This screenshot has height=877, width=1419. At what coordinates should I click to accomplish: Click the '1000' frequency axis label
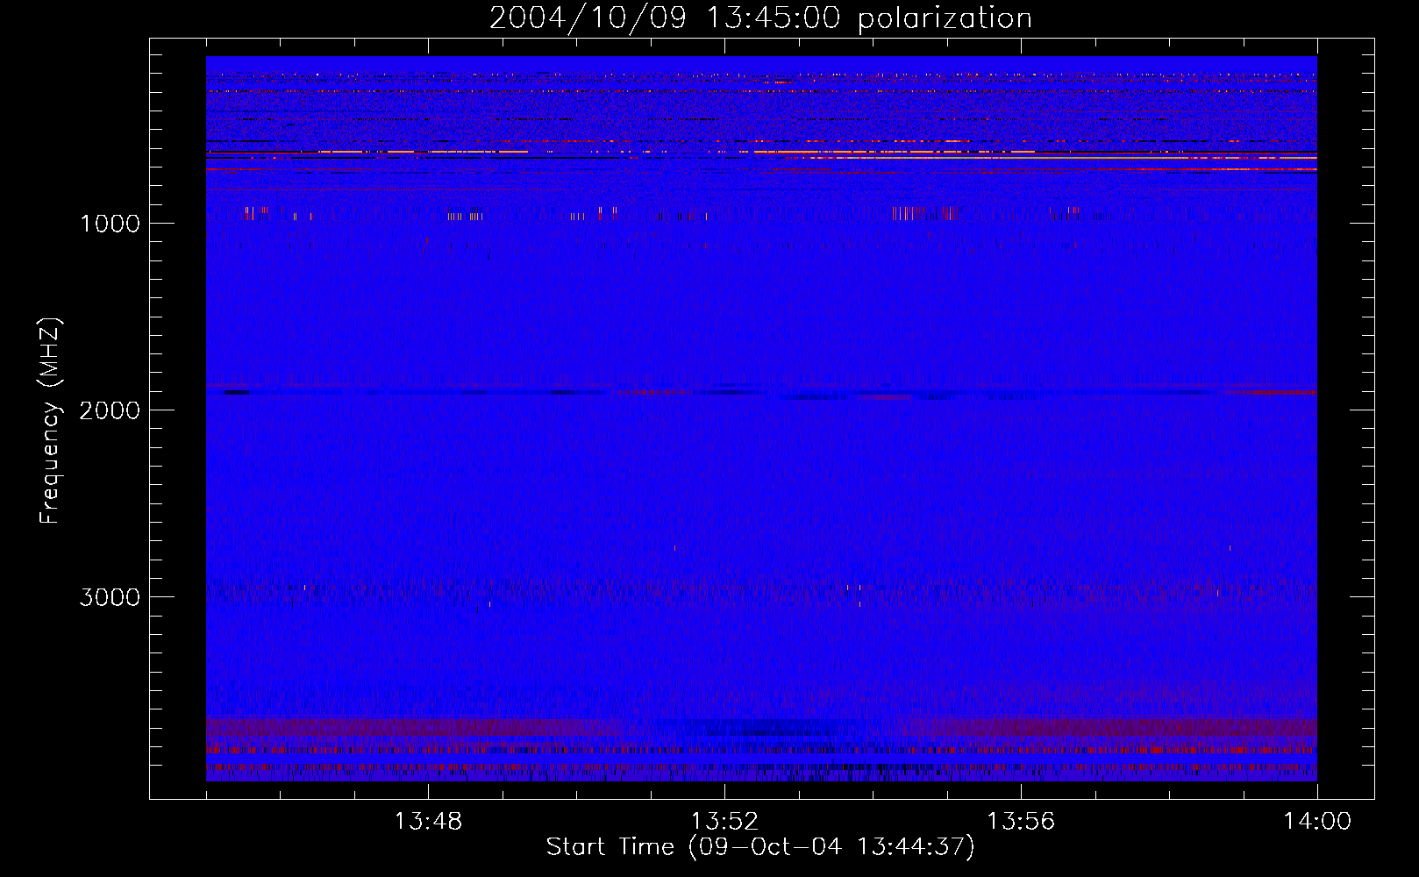[x=110, y=224]
